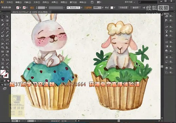Click the Fill color box in toolbox
Image resolution: width=176 pixels, height=123 pixels.
[x=3, y=73]
